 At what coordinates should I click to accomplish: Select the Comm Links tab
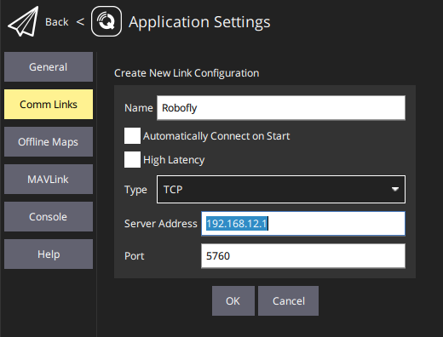(49, 105)
